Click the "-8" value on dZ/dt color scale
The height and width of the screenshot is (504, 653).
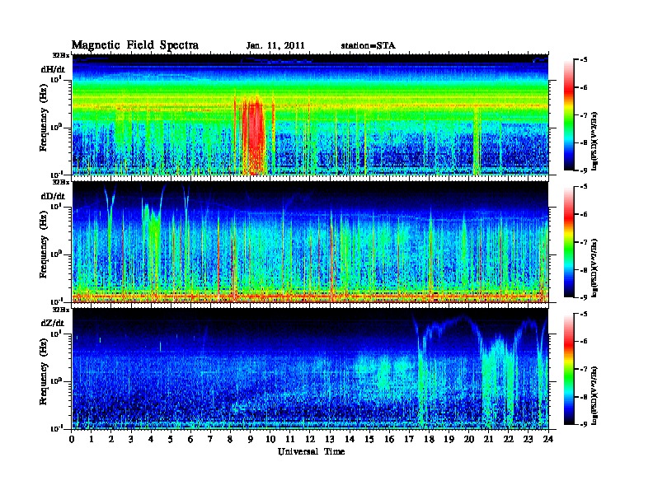(x=584, y=397)
